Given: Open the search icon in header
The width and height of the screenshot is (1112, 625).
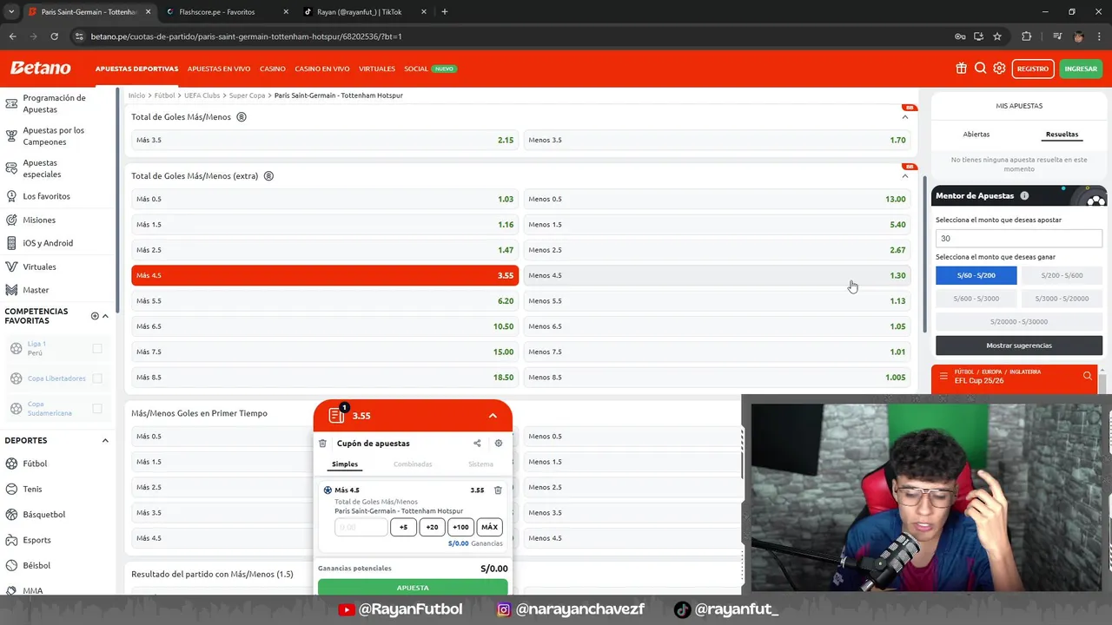Looking at the screenshot, I should (x=980, y=69).
